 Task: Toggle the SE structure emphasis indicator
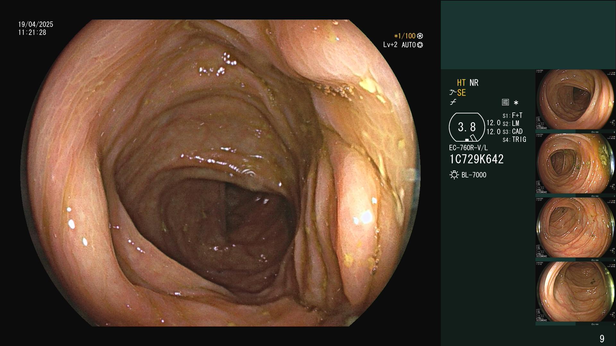click(461, 93)
